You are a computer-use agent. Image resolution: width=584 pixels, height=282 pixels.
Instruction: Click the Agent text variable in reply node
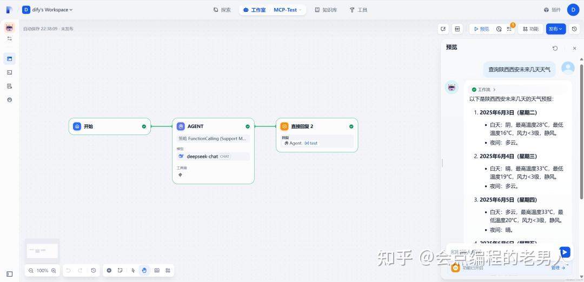pos(301,143)
